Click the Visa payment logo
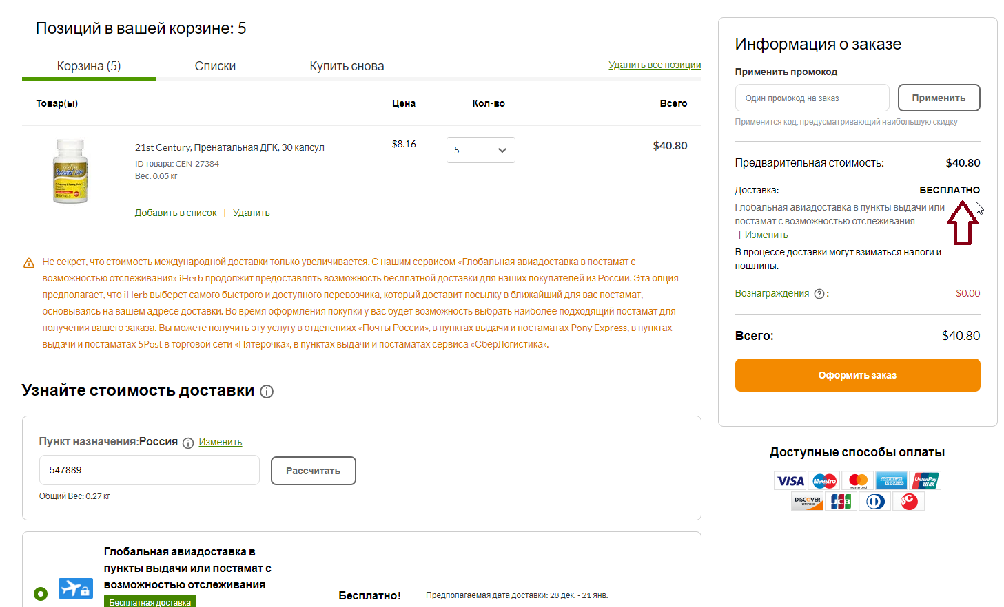Viewport: 1004px width, 607px height. coord(790,481)
